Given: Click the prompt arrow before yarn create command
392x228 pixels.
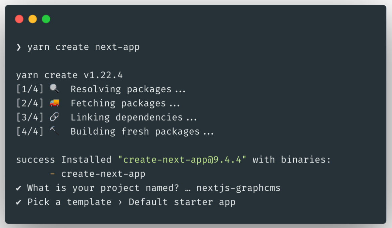Looking at the screenshot, I should point(18,47).
